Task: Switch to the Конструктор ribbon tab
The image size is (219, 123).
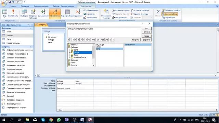Action: [86, 6]
